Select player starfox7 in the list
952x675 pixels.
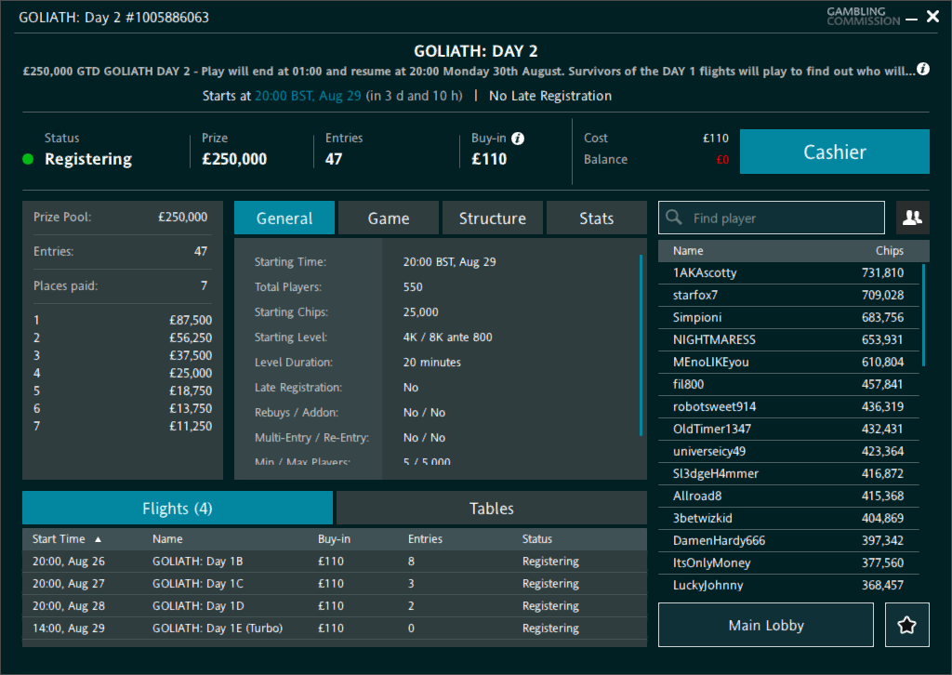788,295
